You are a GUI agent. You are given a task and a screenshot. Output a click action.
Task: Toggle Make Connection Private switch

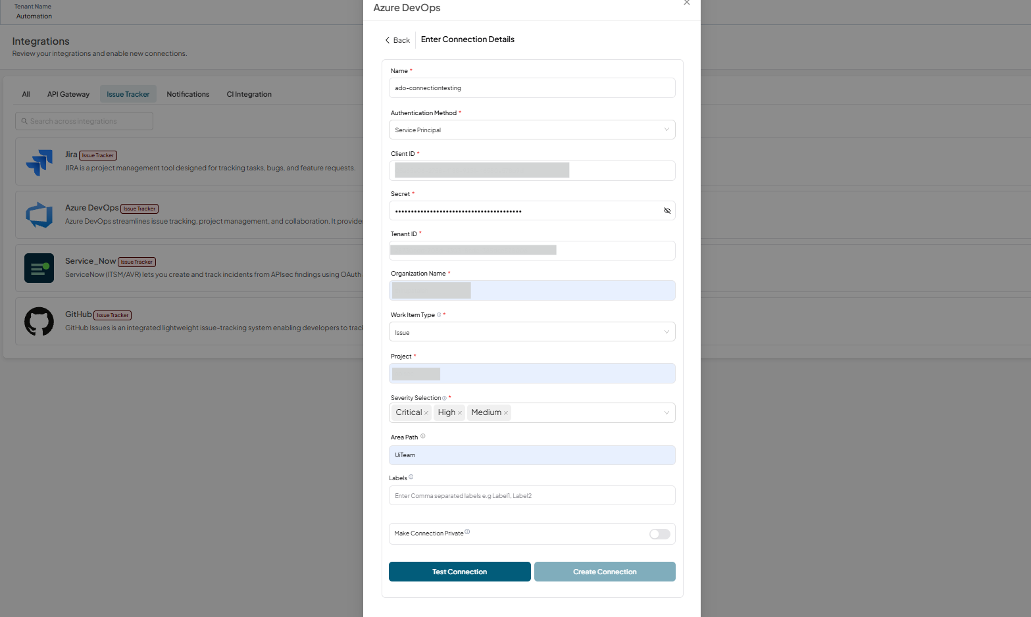(659, 534)
